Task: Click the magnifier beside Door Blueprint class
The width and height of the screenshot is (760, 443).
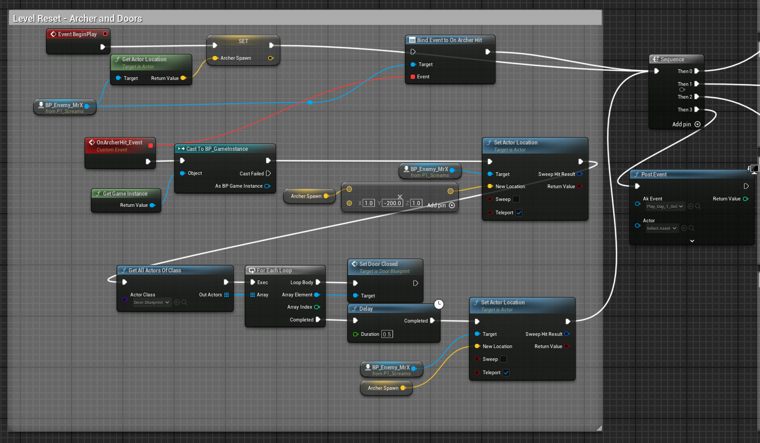Action: [x=184, y=302]
